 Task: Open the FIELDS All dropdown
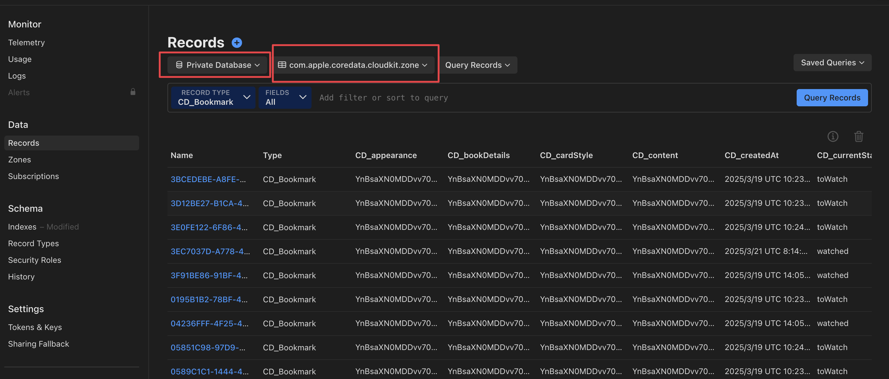pyautogui.click(x=285, y=97)
